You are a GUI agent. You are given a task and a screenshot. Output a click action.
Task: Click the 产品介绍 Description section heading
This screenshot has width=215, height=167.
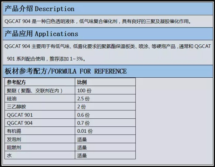click(39, 9)
